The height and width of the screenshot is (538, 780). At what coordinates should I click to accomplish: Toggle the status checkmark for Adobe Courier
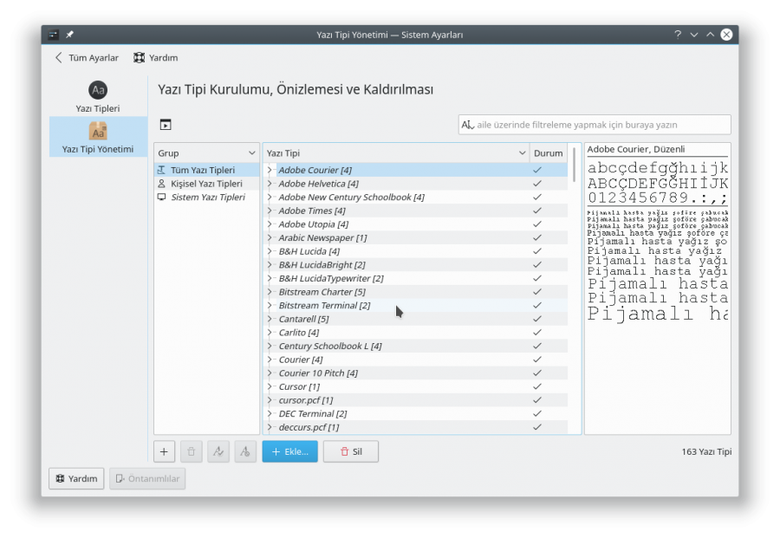[537, 170]
